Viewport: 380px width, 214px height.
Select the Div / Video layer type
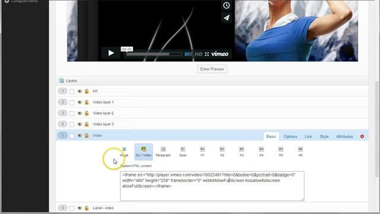144,152
